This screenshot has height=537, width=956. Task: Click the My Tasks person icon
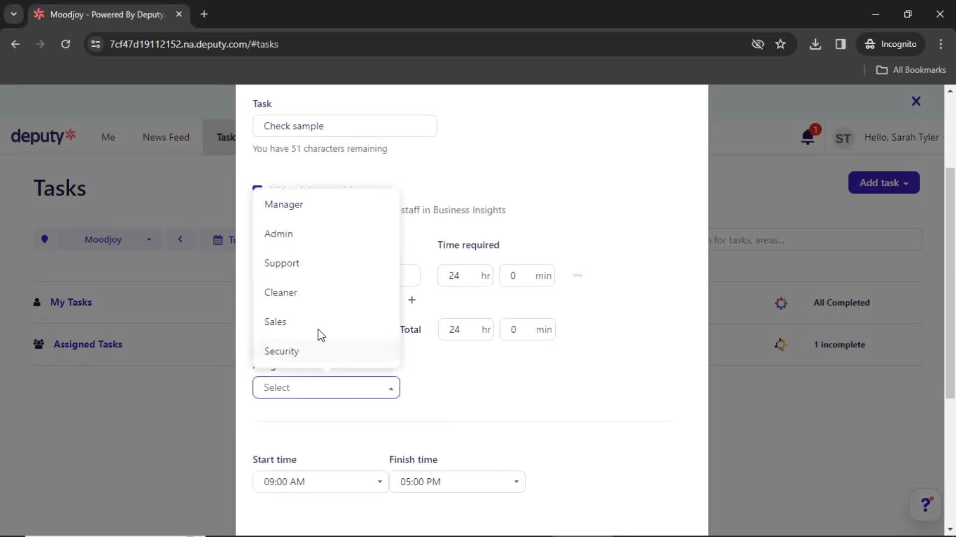(37, 302)
